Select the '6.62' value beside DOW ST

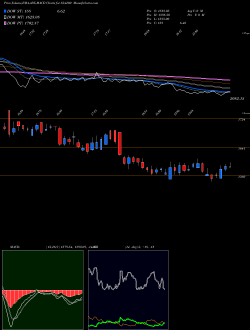point(61,11)
